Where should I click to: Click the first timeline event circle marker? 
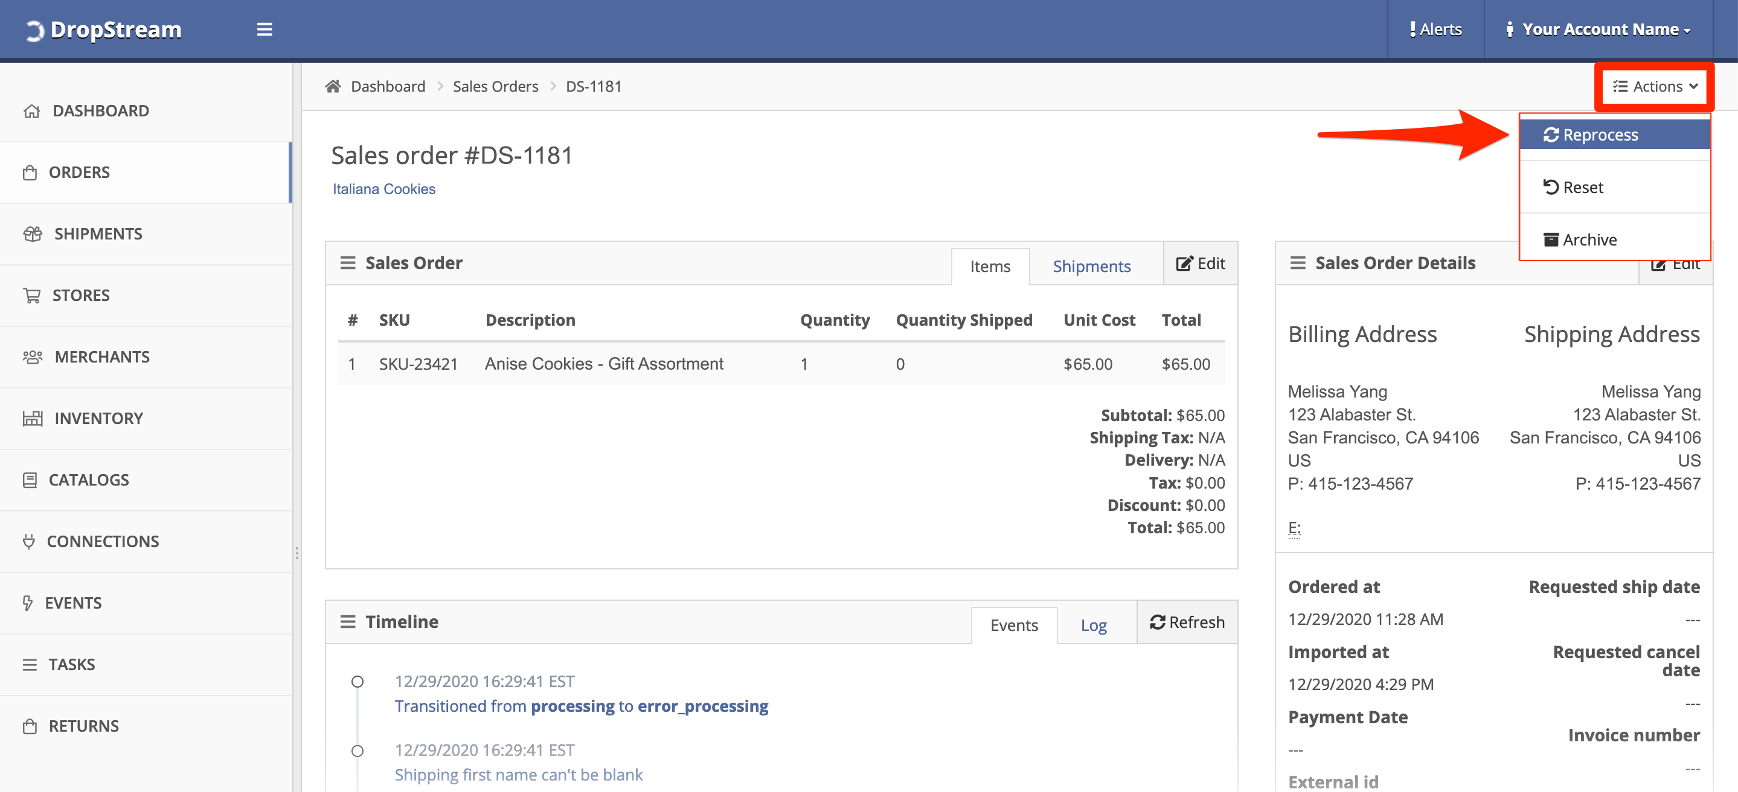(358, 682)
